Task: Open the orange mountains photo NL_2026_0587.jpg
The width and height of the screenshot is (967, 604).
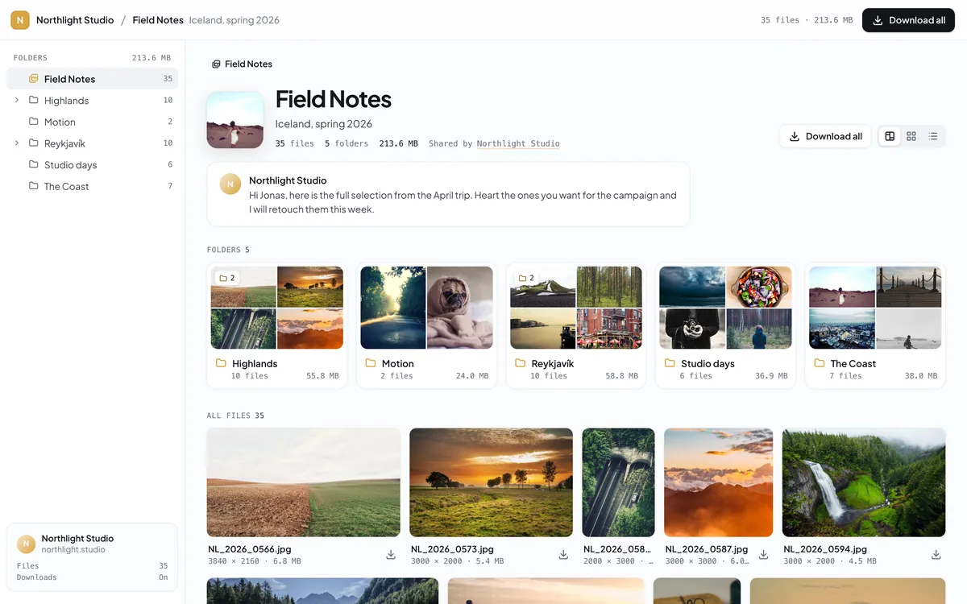Action: [x=718, y=482]
